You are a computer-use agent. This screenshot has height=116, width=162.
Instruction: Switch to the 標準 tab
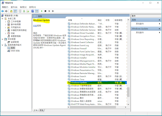[42, 110]
